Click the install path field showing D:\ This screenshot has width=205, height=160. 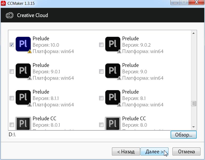tap(89, 135)
